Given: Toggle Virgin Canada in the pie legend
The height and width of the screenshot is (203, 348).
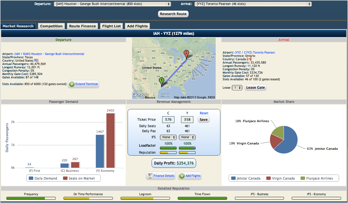Looking at the screenshot, I should [x=281, y=178].
